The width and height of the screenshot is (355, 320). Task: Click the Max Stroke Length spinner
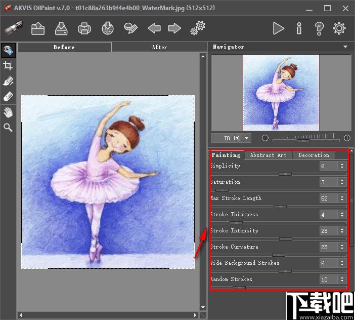click(342, 198)
